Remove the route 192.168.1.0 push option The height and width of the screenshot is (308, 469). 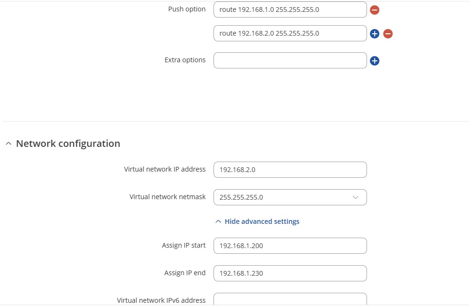[375, 10]
